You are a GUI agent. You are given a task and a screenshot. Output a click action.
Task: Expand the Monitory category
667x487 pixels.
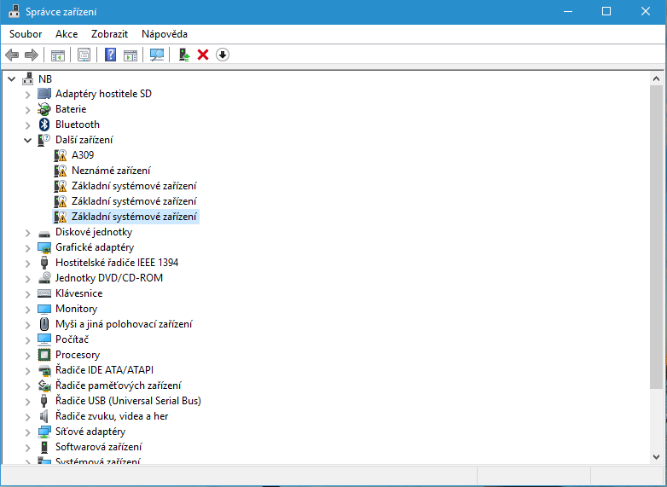(27, 310)
